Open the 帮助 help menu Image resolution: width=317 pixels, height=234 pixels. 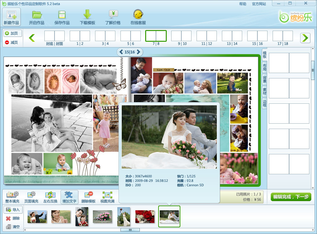(x=243, y=4)
